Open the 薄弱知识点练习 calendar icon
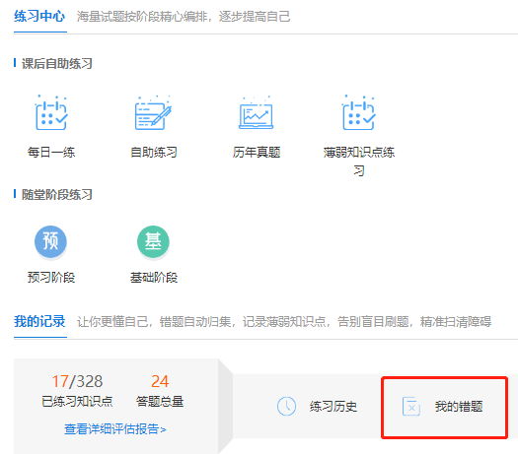The width and height of the screenshot is (518, 454). pos(359,112)
